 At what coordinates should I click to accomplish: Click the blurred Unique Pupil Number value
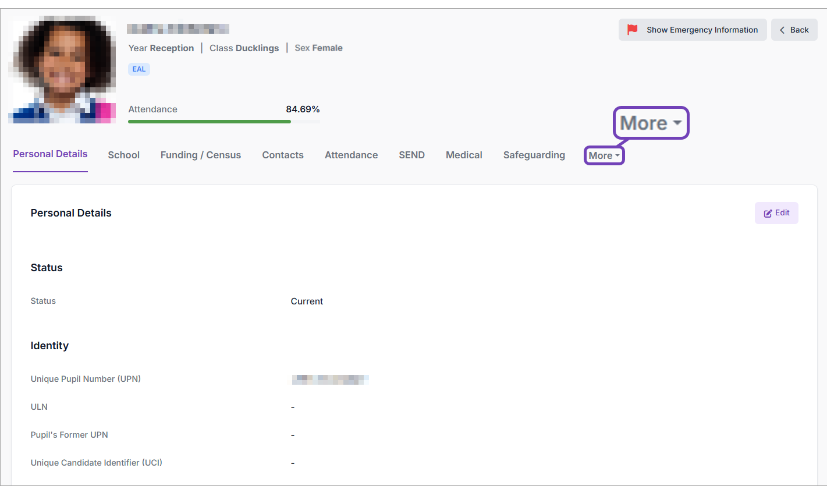tap(330, 379)
